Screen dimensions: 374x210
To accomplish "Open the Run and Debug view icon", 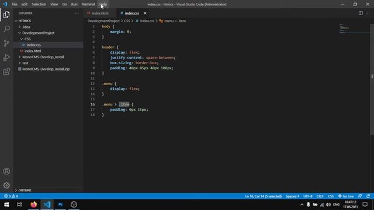I will 6,57.
